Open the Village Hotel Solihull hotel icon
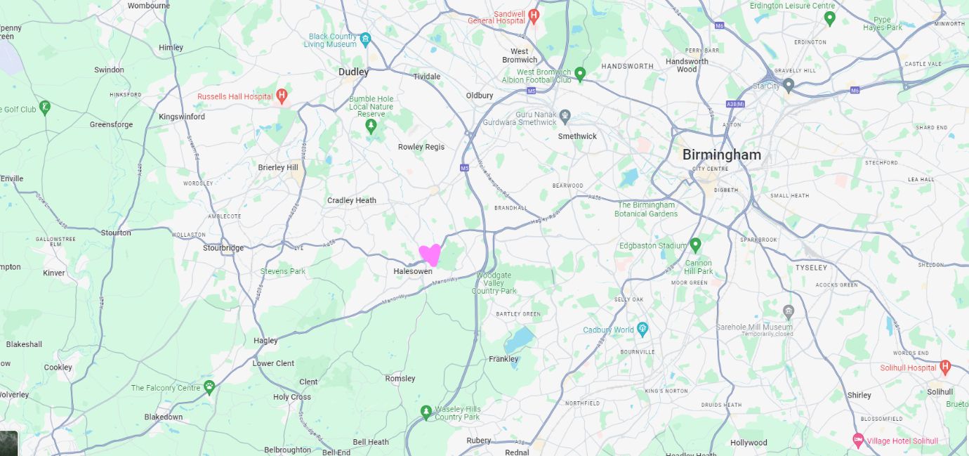This screenshot has height=456, width=969. [x=858, y=441]
